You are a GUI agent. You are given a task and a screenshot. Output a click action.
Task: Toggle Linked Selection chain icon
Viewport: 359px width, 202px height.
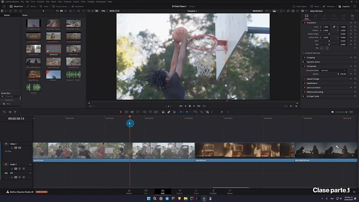click(x=169, y=112)
